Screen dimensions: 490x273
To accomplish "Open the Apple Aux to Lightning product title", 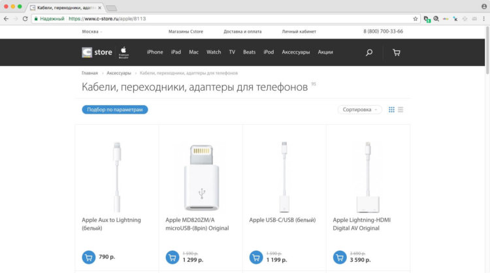I will coord(111,224).
